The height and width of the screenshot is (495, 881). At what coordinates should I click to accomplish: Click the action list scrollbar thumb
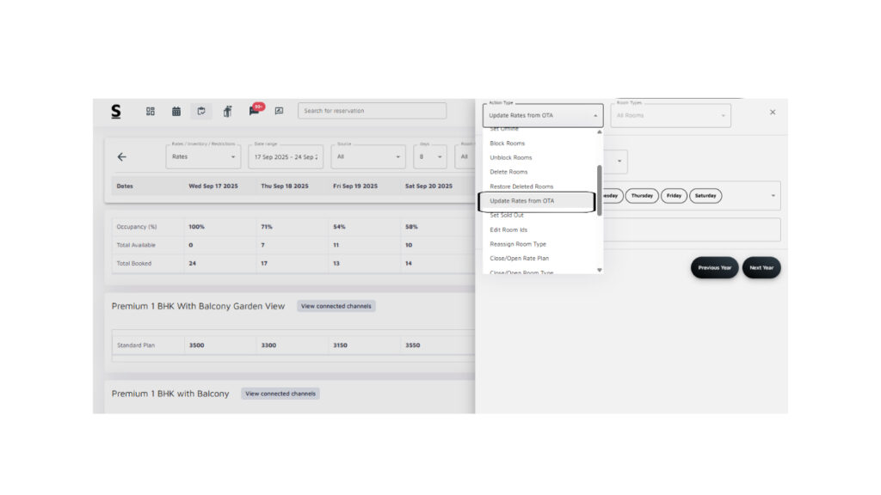pos(599,189)
